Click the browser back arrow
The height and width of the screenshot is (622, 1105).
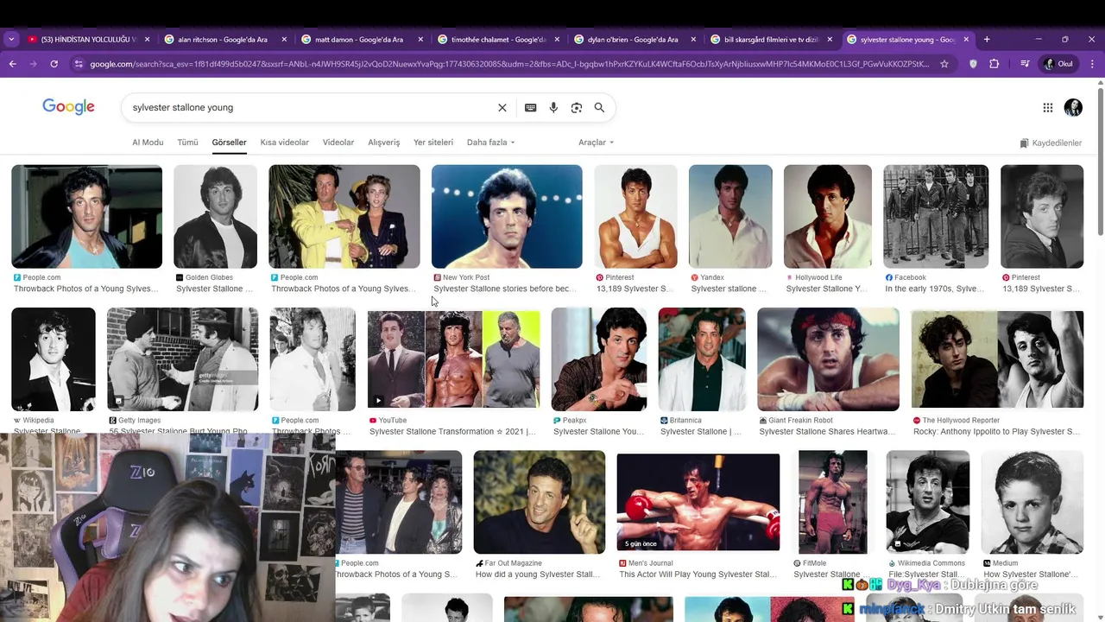pyautogui.click(x=12, y=64)
